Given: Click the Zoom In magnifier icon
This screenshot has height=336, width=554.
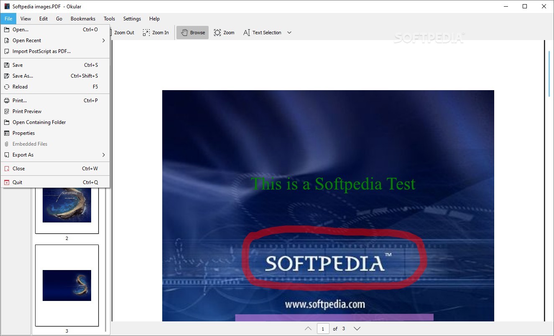Looking at the screenshot, I should (x=146, y=33).
